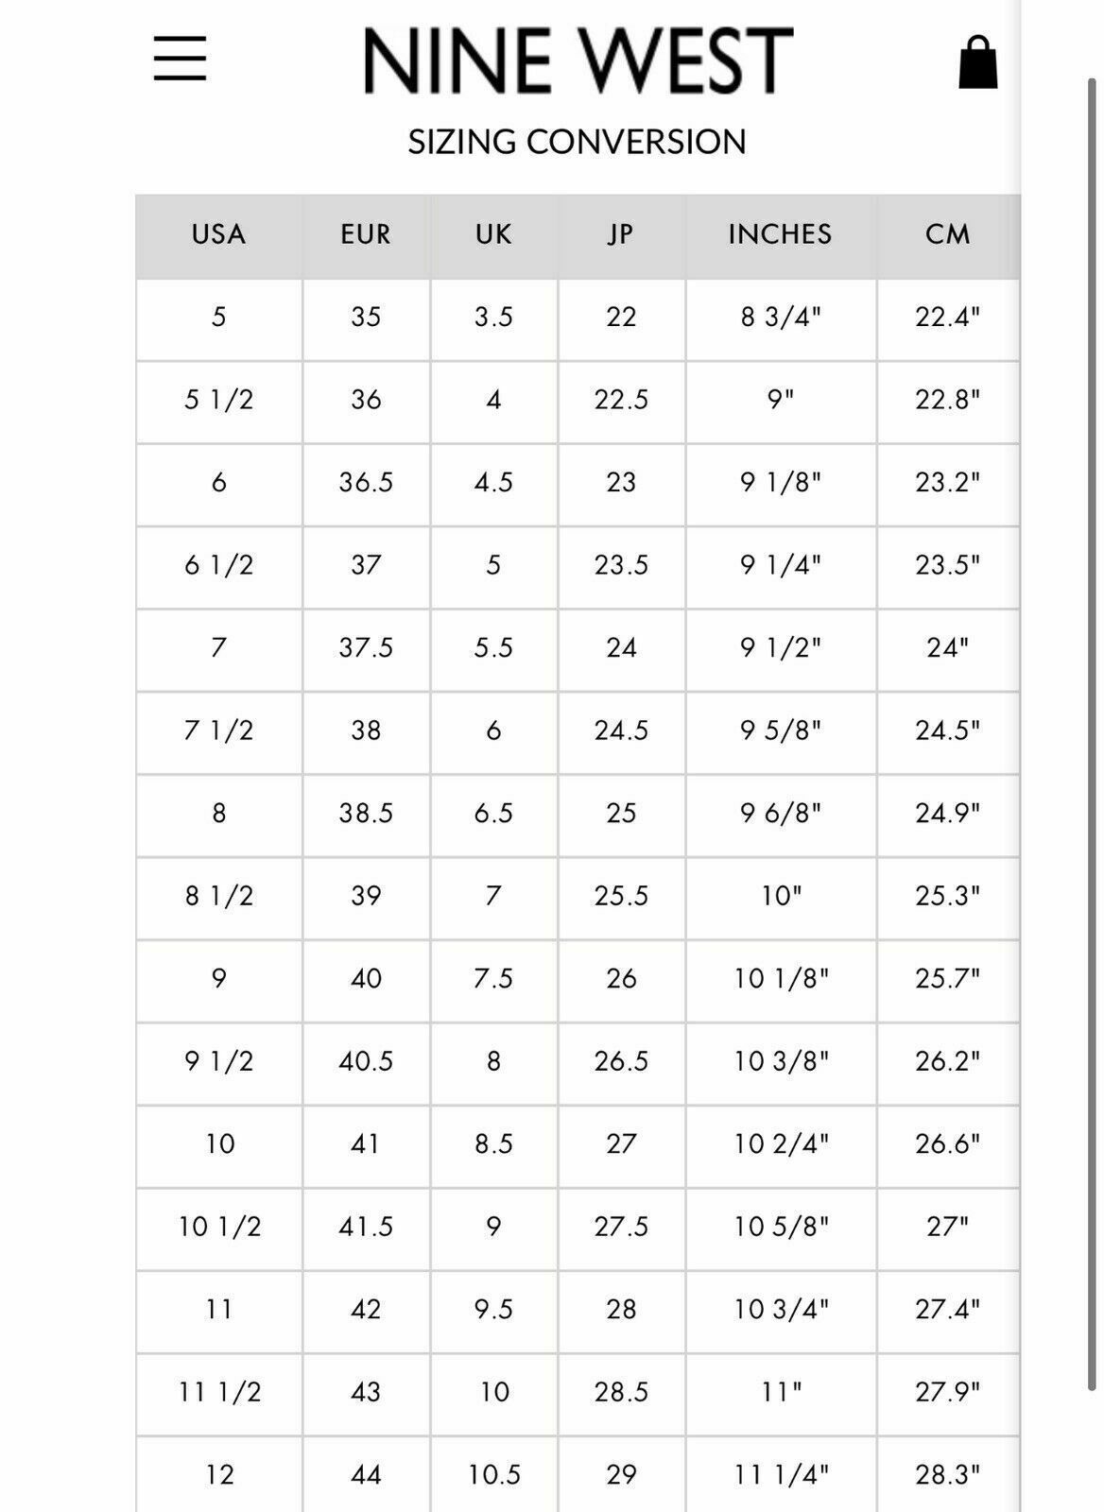
Task: Open the hamburger navigation menu
Action: pos(180,59)
